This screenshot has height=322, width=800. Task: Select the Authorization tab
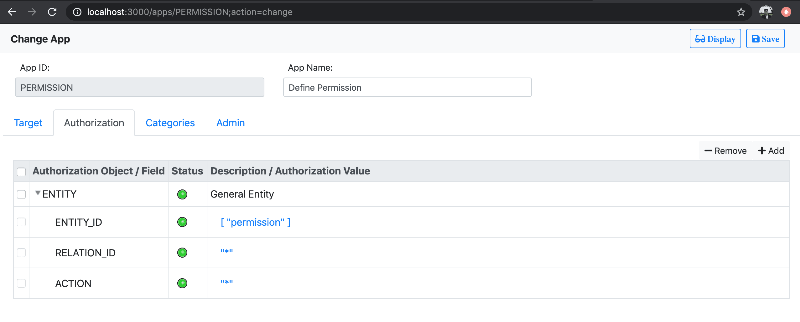[94, 123]
